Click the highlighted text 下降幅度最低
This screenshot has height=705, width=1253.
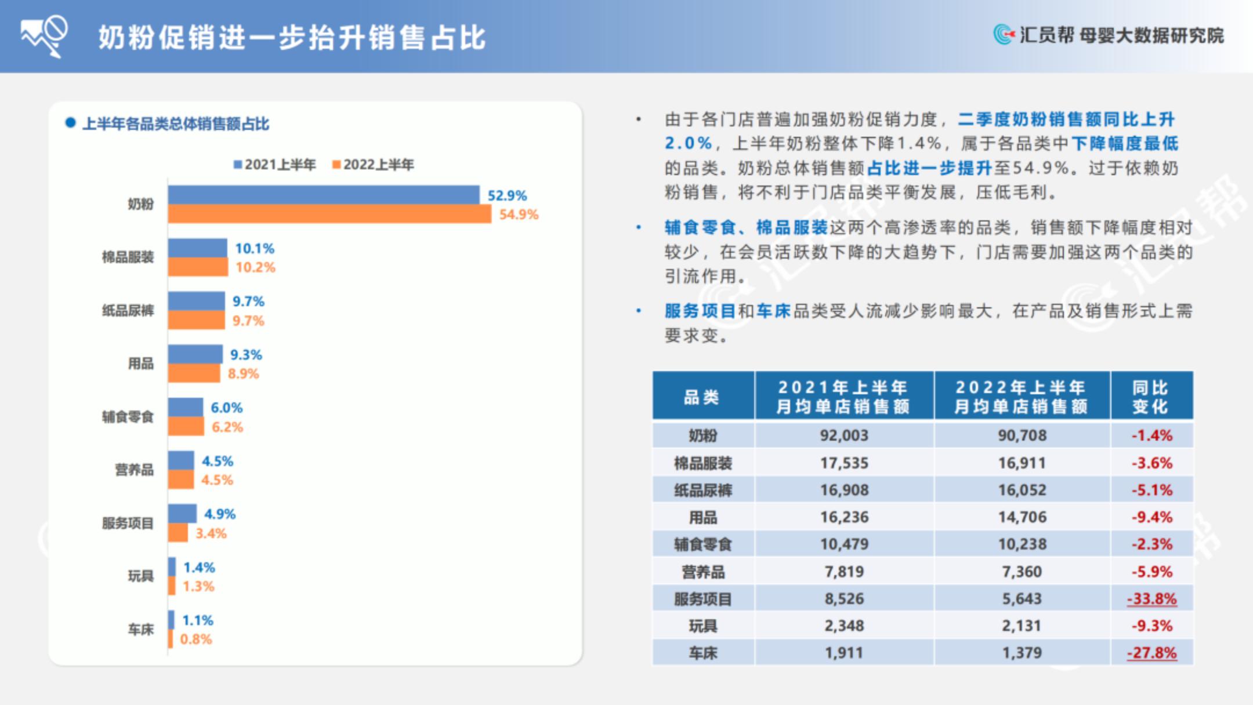pyautogui.click(x=1125, y=143)
